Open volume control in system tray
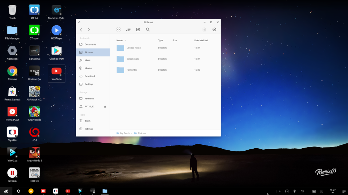The height and width of the screenshot is (195, 348). [x=302, y=191]
